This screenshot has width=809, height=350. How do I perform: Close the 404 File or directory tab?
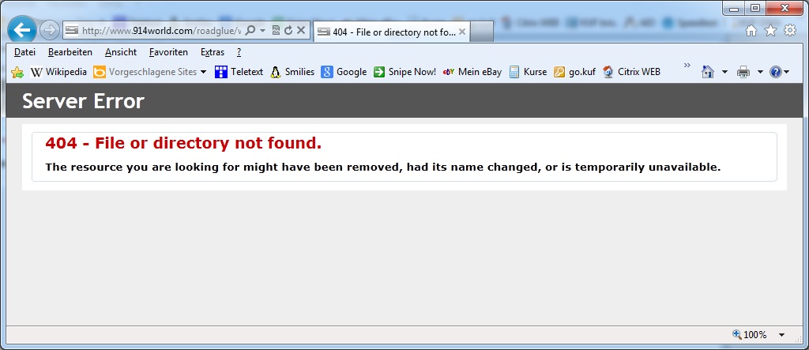462,32
